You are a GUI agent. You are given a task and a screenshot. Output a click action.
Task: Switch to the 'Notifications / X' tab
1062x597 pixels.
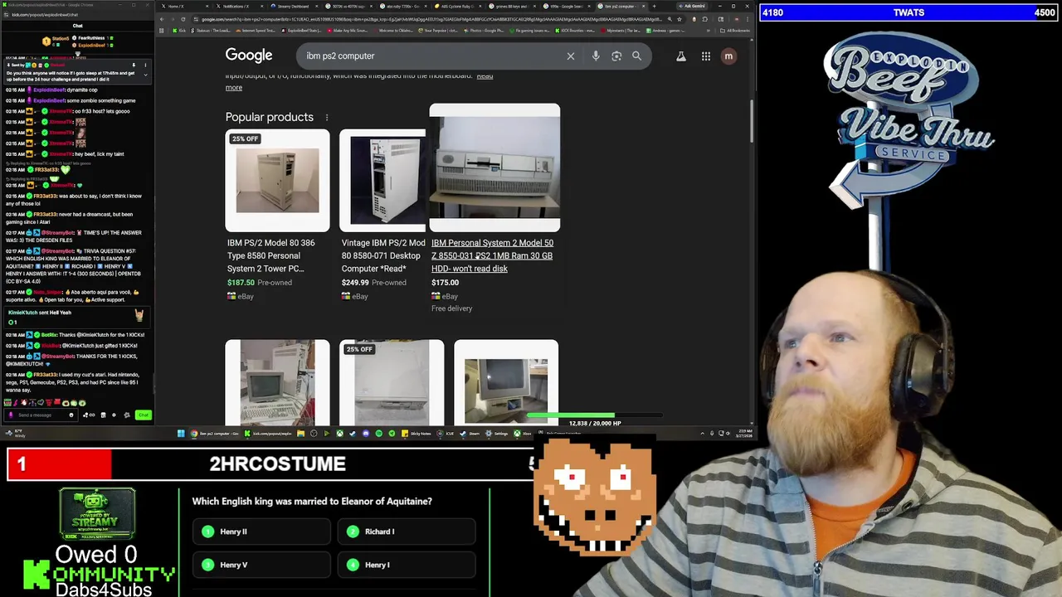241,7
